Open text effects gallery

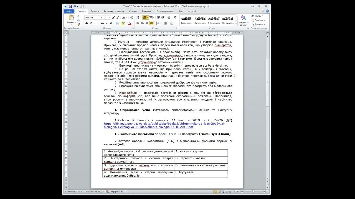coord(118,23)
